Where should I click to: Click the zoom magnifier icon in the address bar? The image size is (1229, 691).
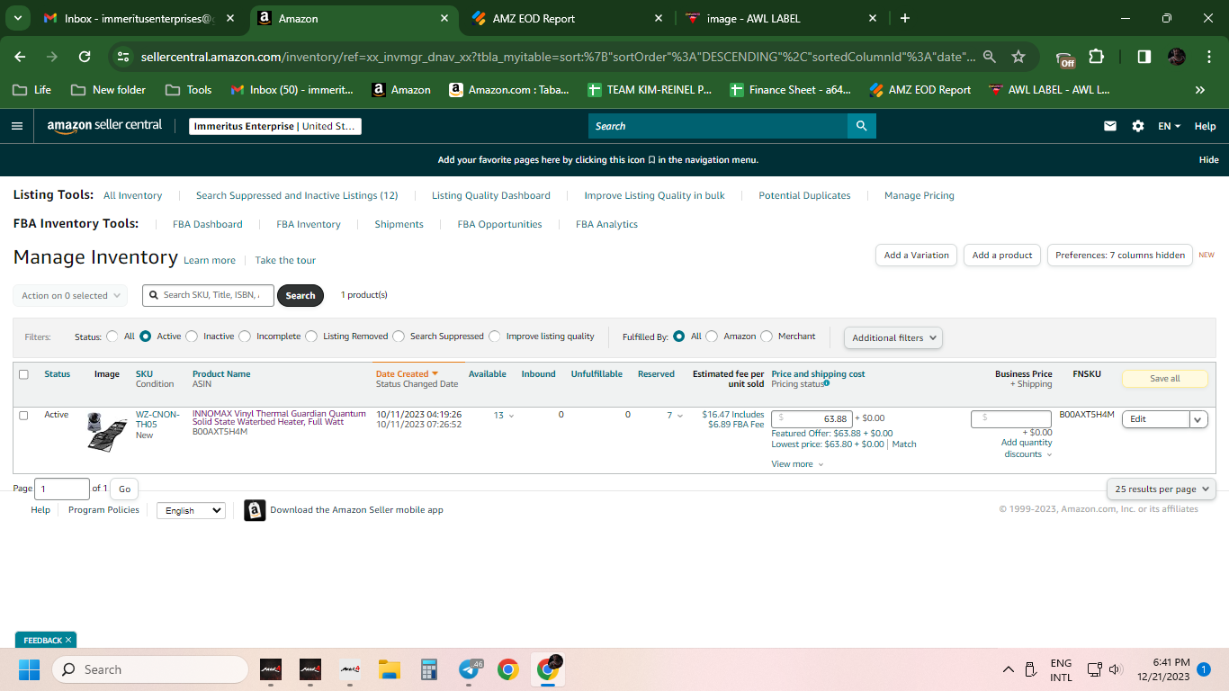pos(990,57)
